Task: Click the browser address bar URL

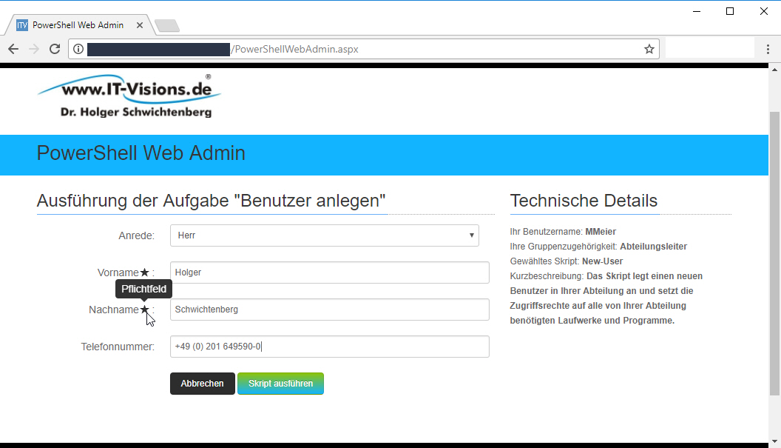Action: (296, 49)
